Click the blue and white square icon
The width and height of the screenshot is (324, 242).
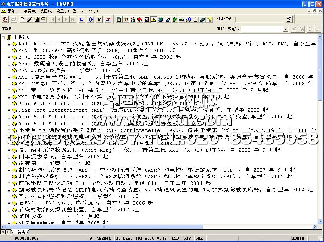(x=168, y=20)
